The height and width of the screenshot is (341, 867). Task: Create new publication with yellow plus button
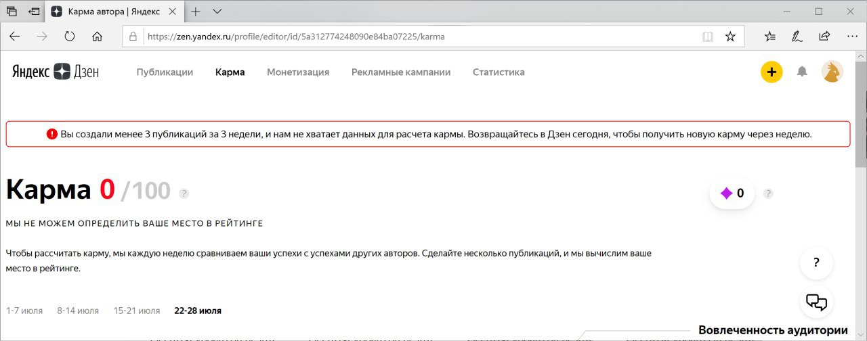[x=771, y=72]
